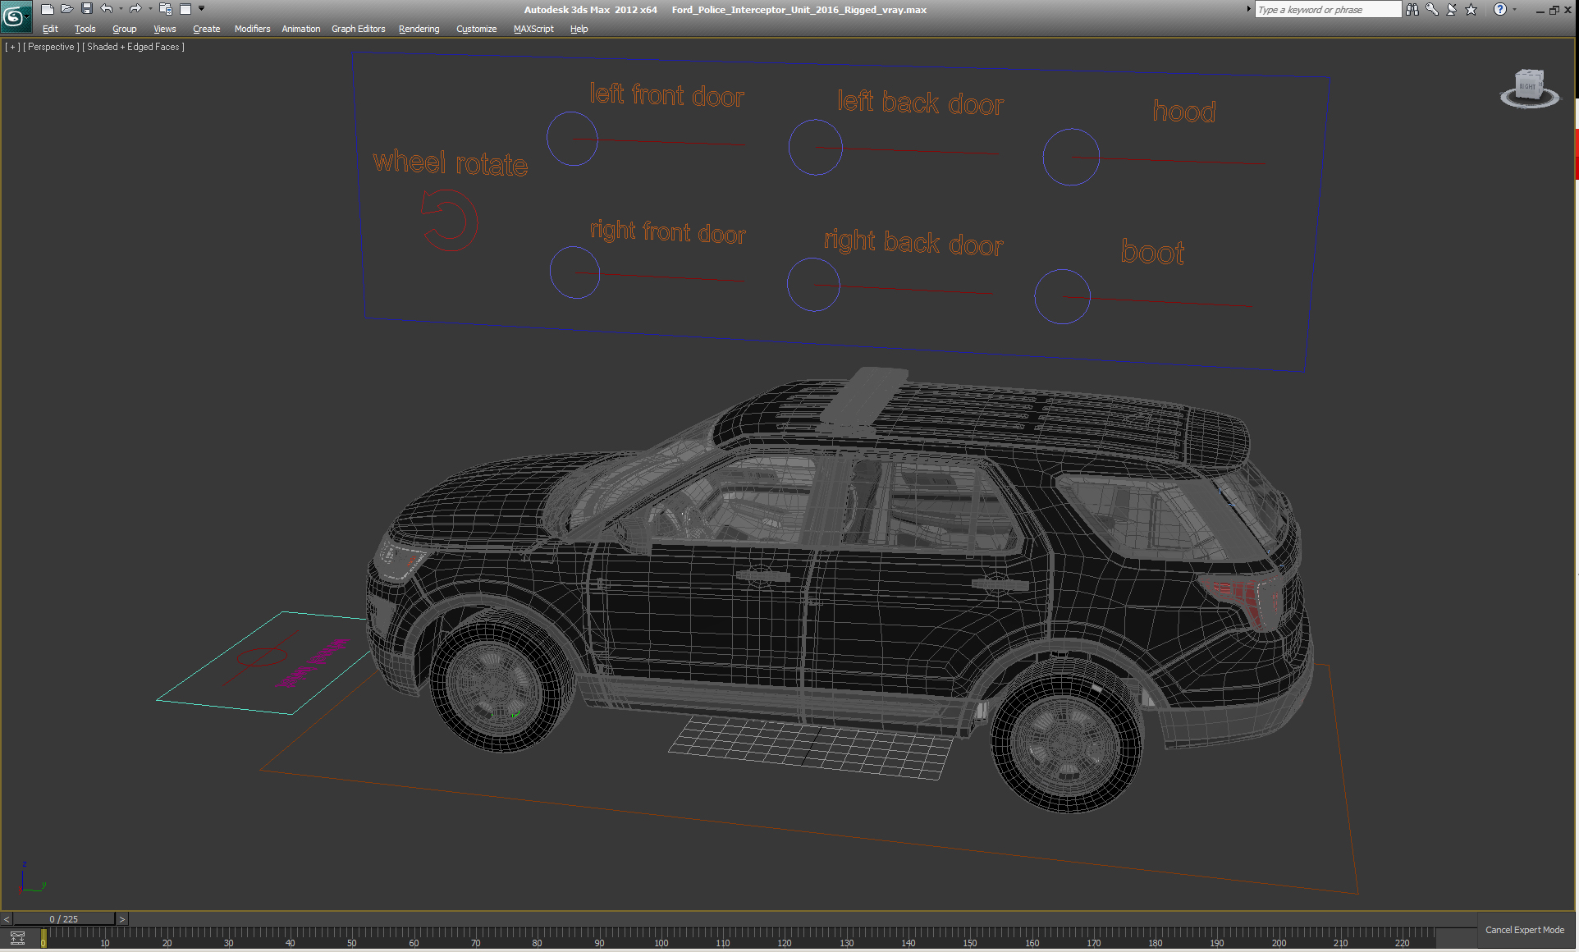1579x952 pixels.
Task: Click the expand arrow left of search field
Action: (x=1249, y=9)
